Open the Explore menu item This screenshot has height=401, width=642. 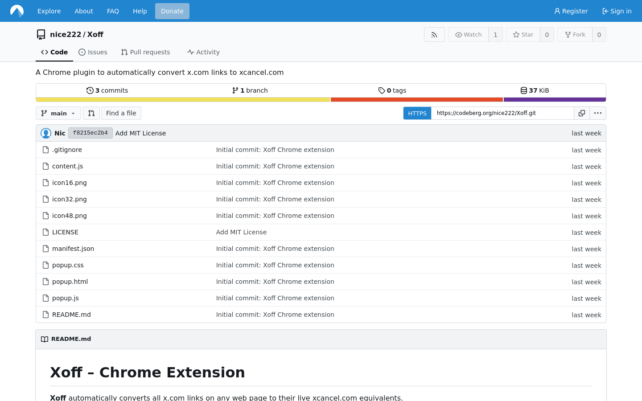click(x=49, y=11)
